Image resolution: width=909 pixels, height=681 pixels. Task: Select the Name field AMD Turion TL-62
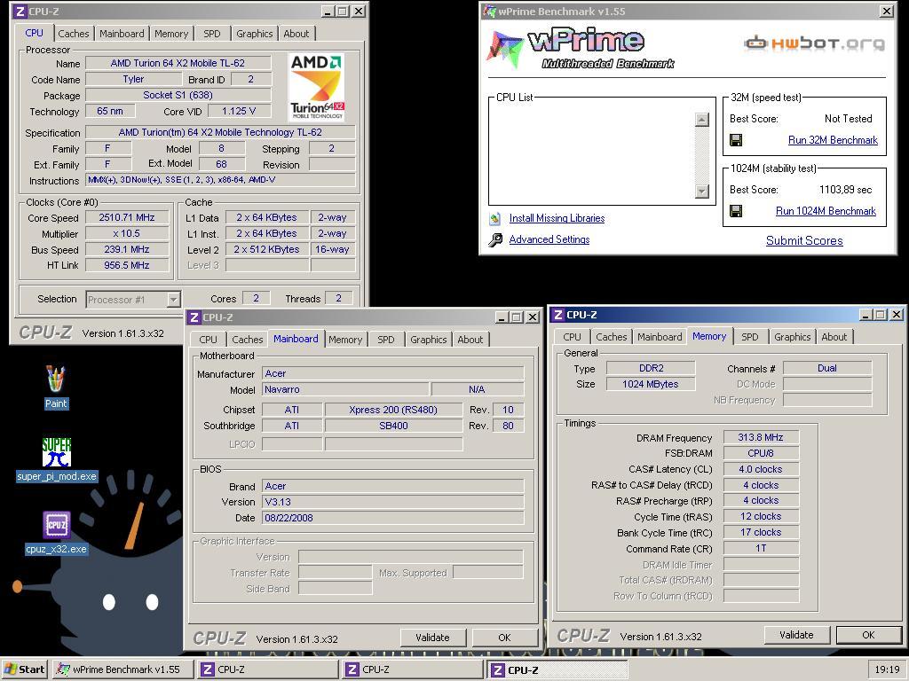(x=178, y=63)
